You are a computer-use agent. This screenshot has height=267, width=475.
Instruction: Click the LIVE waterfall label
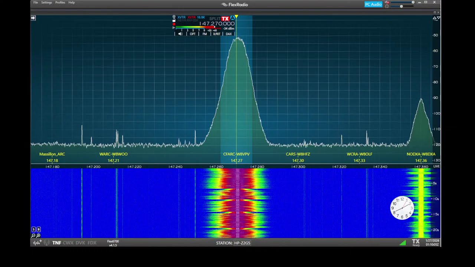[436, 167]
